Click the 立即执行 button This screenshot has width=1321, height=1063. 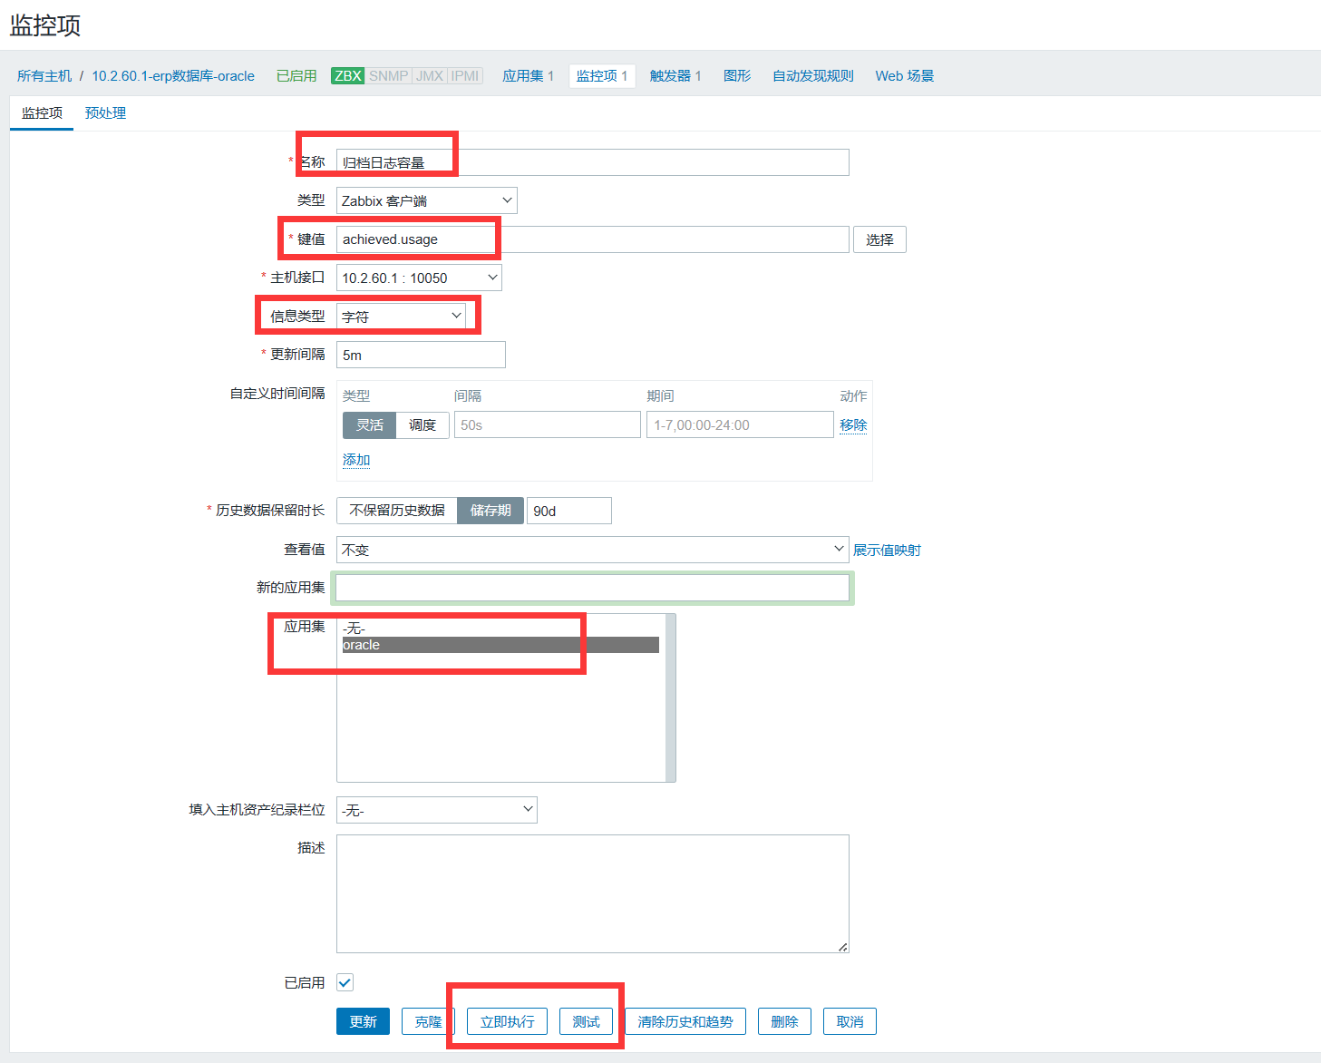[x=505, y=1020]
